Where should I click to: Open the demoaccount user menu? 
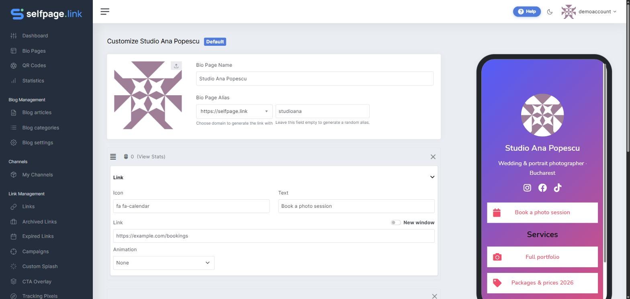(x=589, y=12)
